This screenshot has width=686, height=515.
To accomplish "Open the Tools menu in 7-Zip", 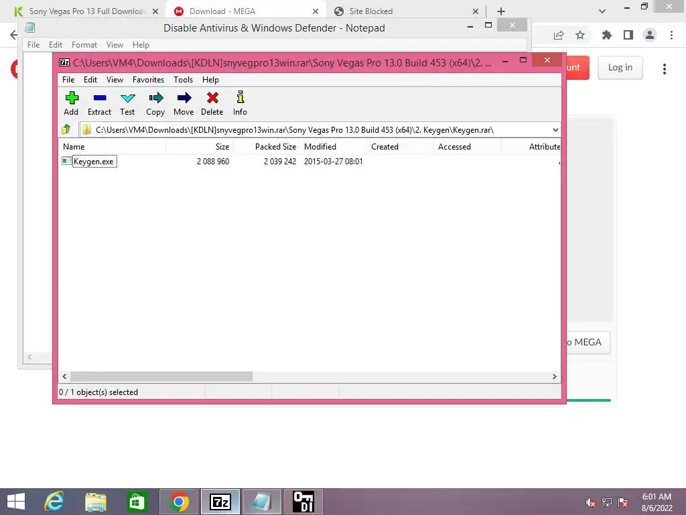I will 183,80.
